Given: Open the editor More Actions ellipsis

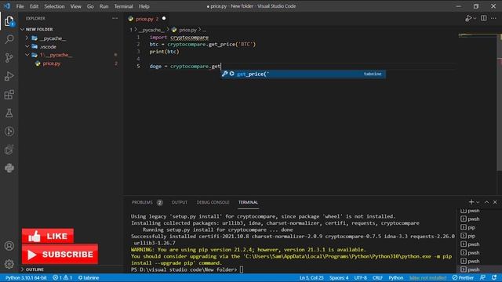Looking at the screenshot, I should click(493, 18).
